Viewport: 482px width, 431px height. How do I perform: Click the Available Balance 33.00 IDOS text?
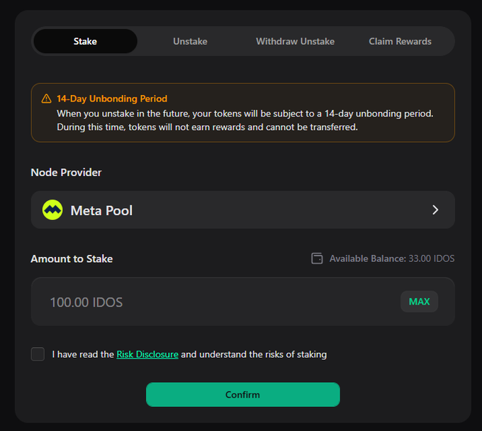(x=392, y=258)
